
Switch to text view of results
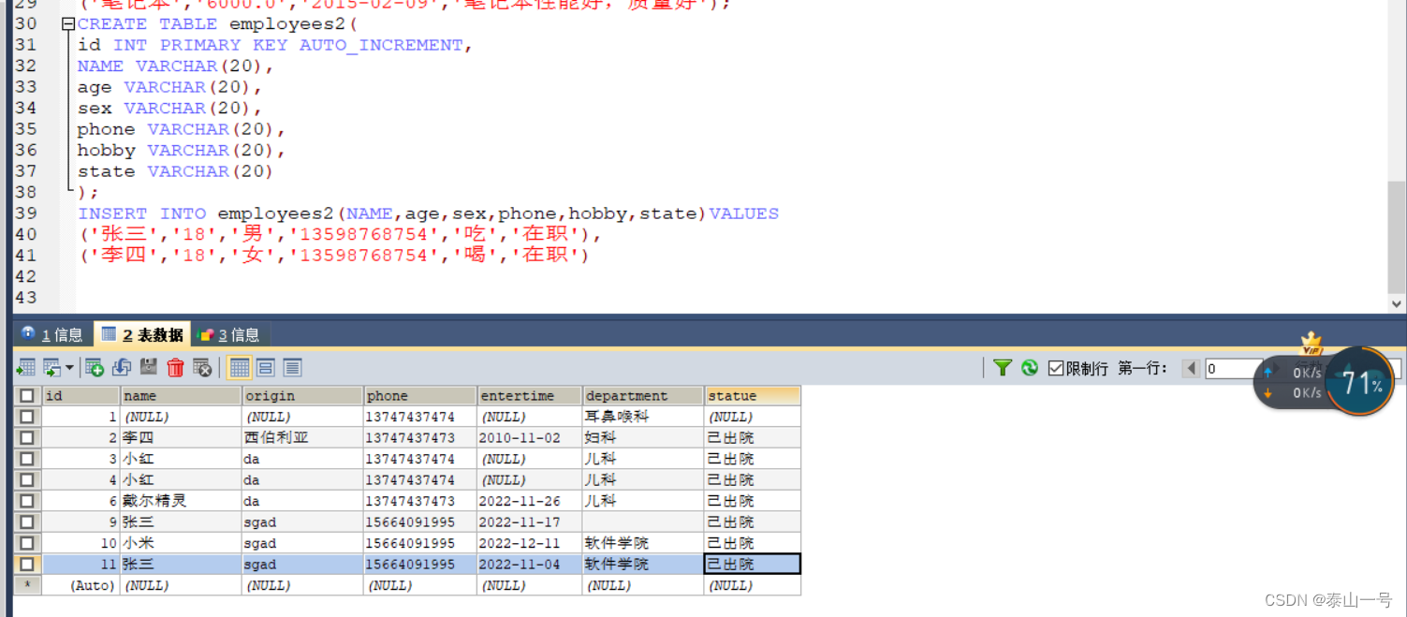(x=291, y=367)
